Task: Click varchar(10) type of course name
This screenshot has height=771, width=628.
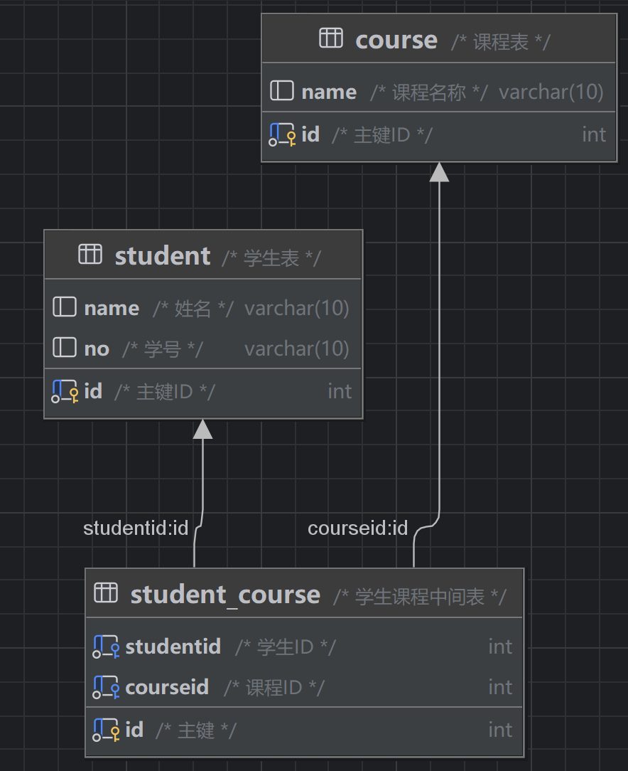Action: [x=551, y=92]
